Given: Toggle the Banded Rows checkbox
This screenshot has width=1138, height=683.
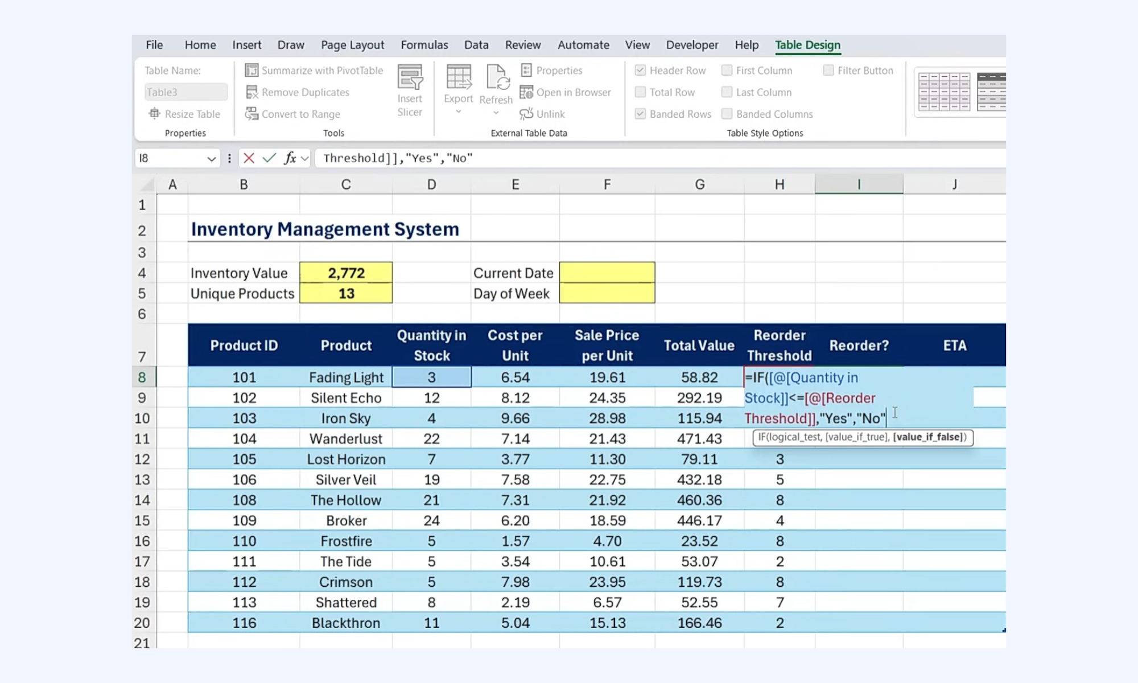Looking at the screenshot, I should [640, 114].
